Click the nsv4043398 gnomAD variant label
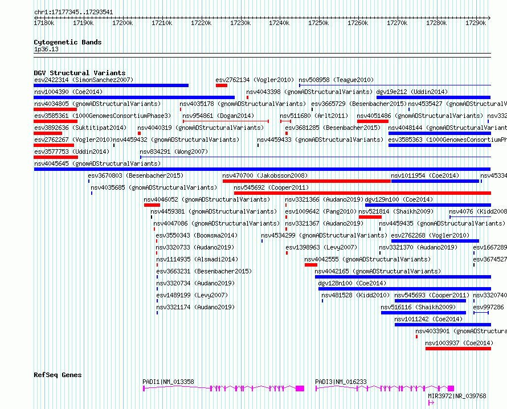This screenshot has width=507, height=409. (309, 92)
